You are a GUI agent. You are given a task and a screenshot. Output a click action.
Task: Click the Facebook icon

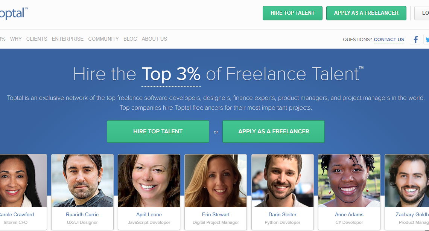click(x=415, y=39)
